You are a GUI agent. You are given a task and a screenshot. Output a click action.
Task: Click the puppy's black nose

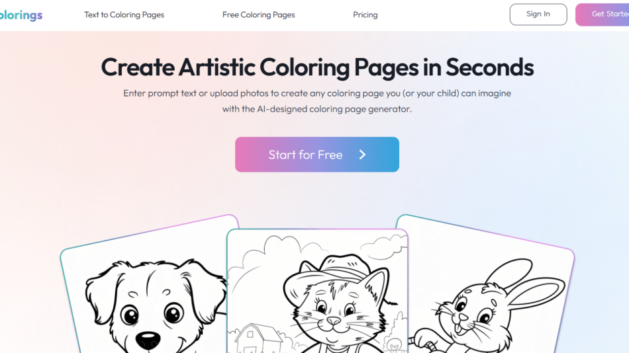[148, 340]
